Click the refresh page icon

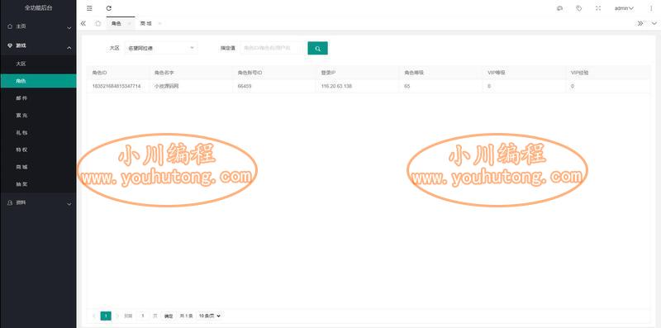click(x=109, y=8)
